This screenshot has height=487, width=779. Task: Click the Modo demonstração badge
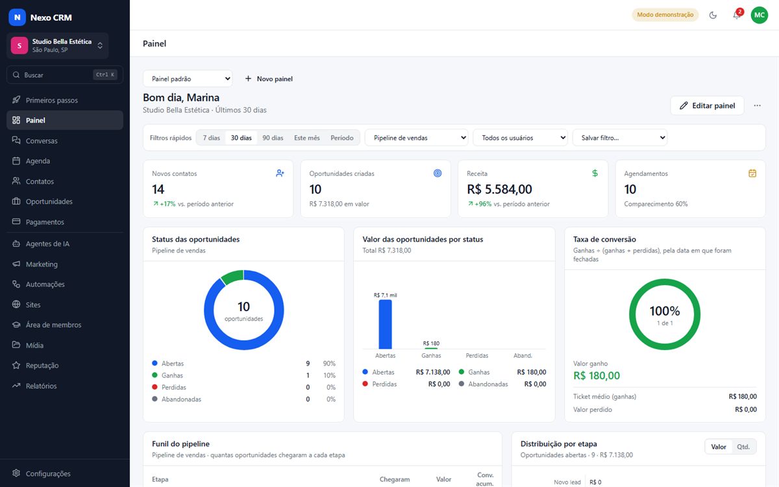coord(665,14)
